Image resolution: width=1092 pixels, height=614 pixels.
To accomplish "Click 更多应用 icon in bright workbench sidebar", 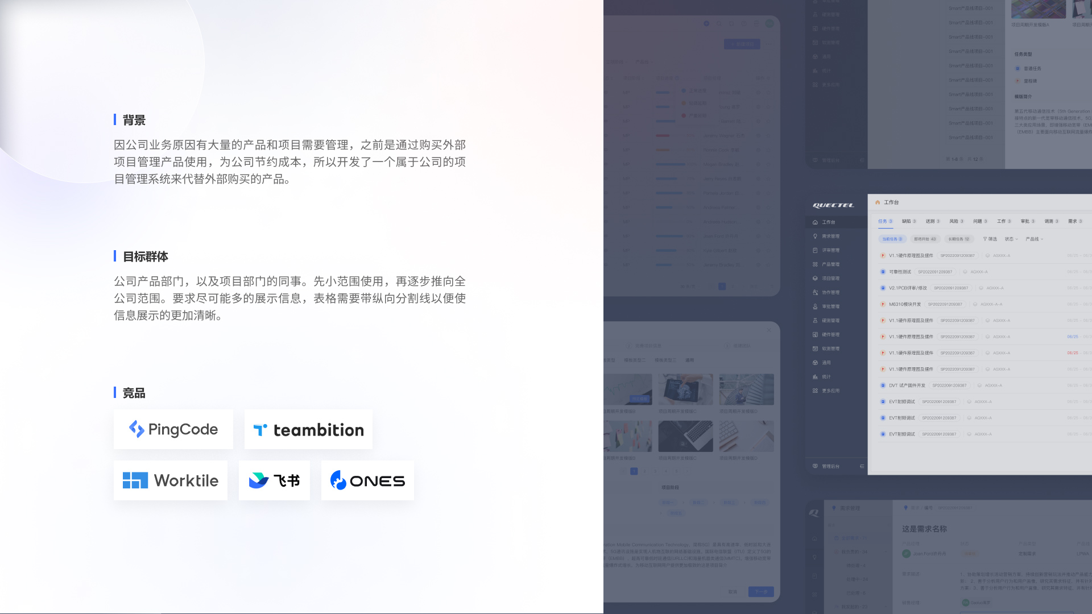I will tap(815, 391).
